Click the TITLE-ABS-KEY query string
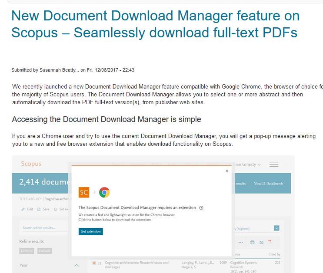The image size is (323, 273). click(x=45, y=199)
